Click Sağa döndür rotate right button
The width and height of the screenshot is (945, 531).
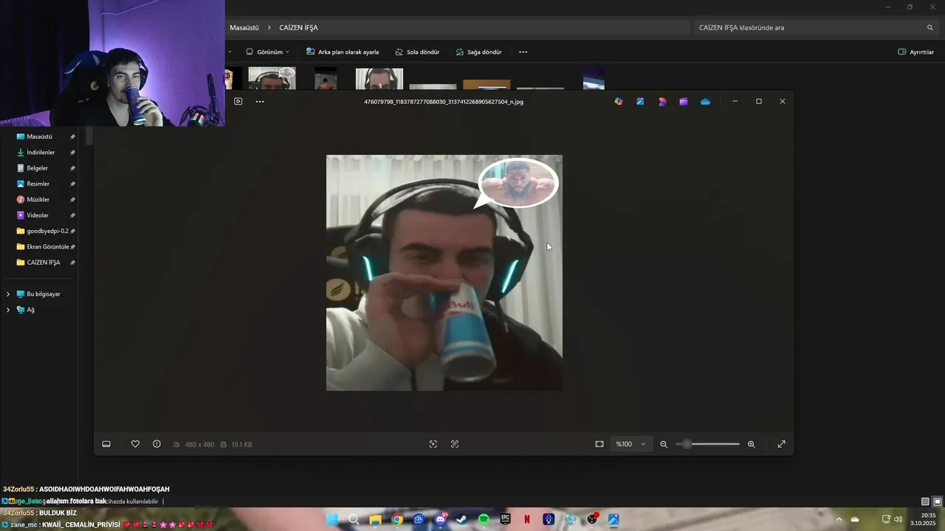478,52
